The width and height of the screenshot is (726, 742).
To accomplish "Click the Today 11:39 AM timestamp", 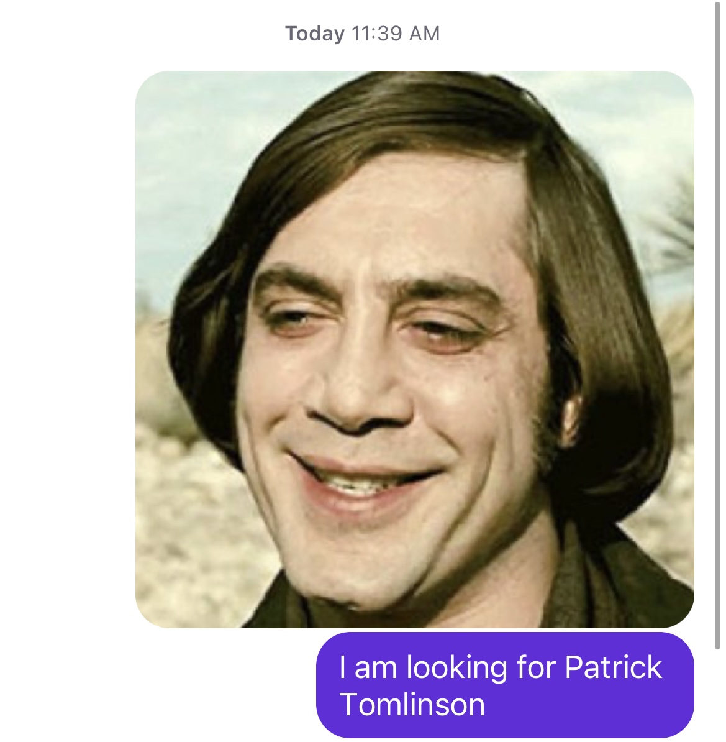I will (362, 34).
